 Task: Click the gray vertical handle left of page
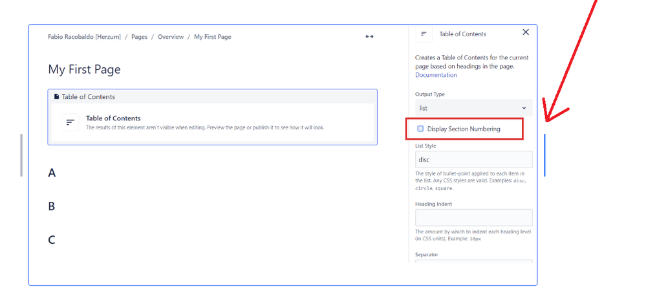(x=21, y=155)
